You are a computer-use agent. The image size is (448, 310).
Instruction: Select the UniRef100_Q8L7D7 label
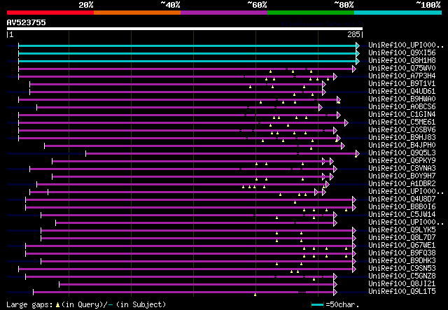(x=402, y=238)
